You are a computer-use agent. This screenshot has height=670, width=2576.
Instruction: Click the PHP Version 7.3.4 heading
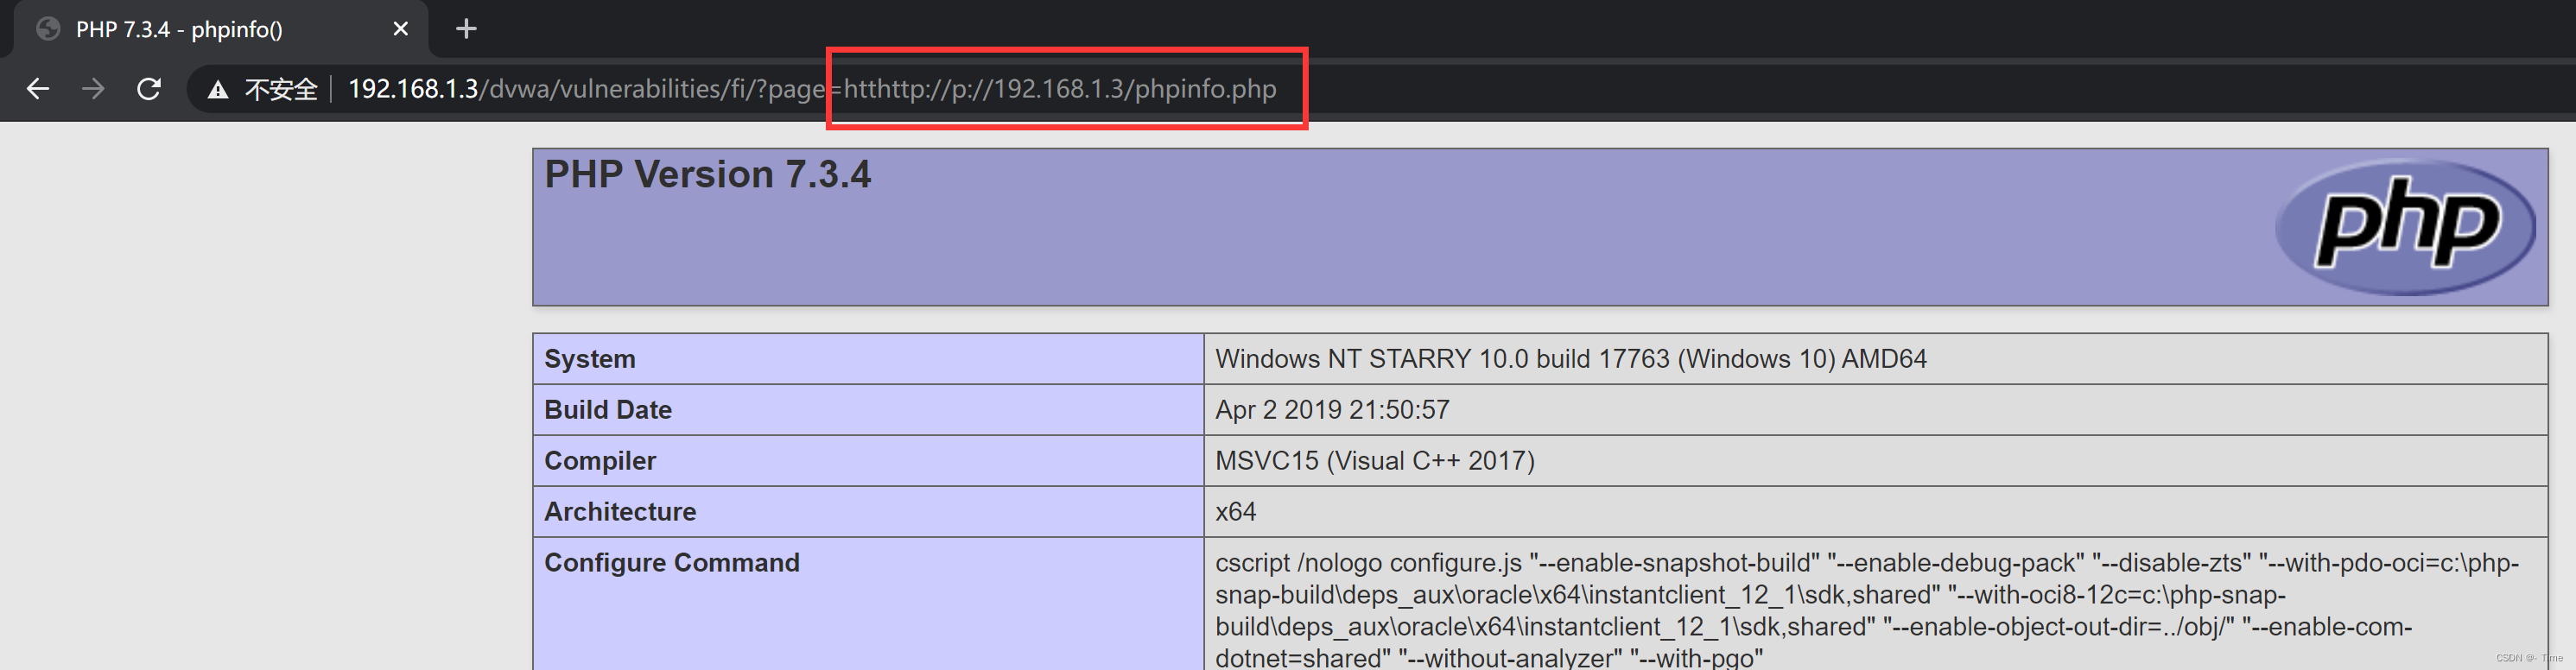pos(708,174)
